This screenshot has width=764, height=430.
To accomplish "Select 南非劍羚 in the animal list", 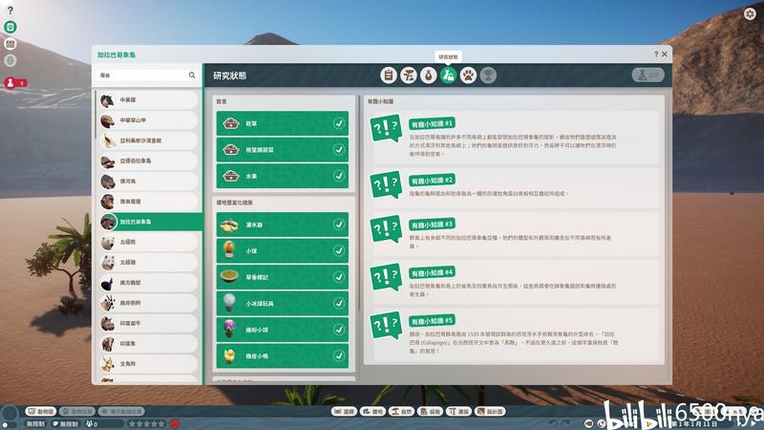I will pyautogui.click(x=149, y=303).
